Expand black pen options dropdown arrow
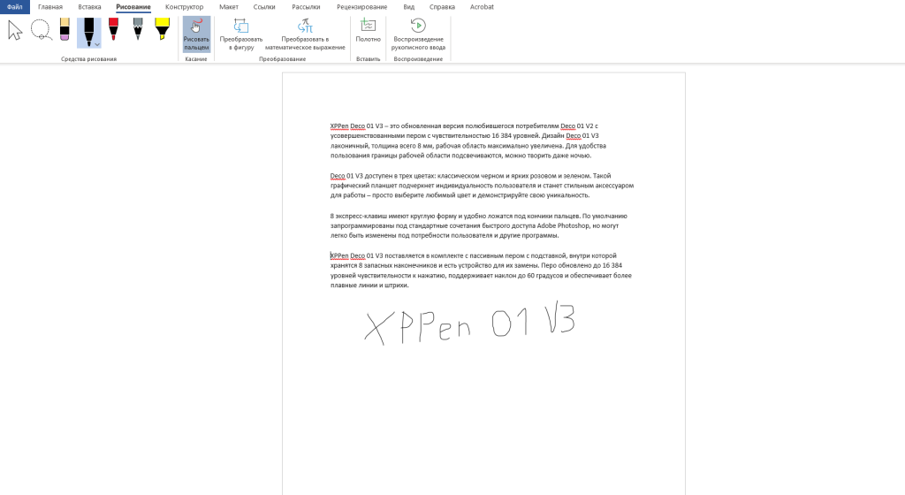Viewport: 905px width, 495px height. tap(97, 44)
